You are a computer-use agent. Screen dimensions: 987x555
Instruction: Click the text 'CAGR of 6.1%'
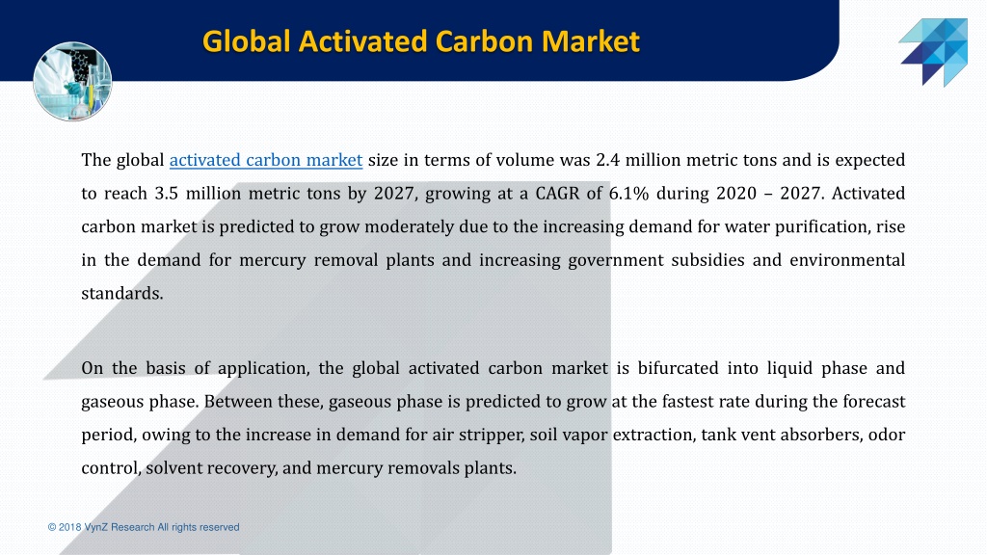coord(592,193)
